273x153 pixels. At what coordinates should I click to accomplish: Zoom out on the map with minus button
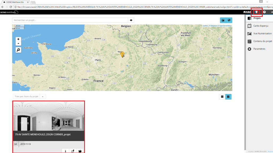[x=18, y=43]
